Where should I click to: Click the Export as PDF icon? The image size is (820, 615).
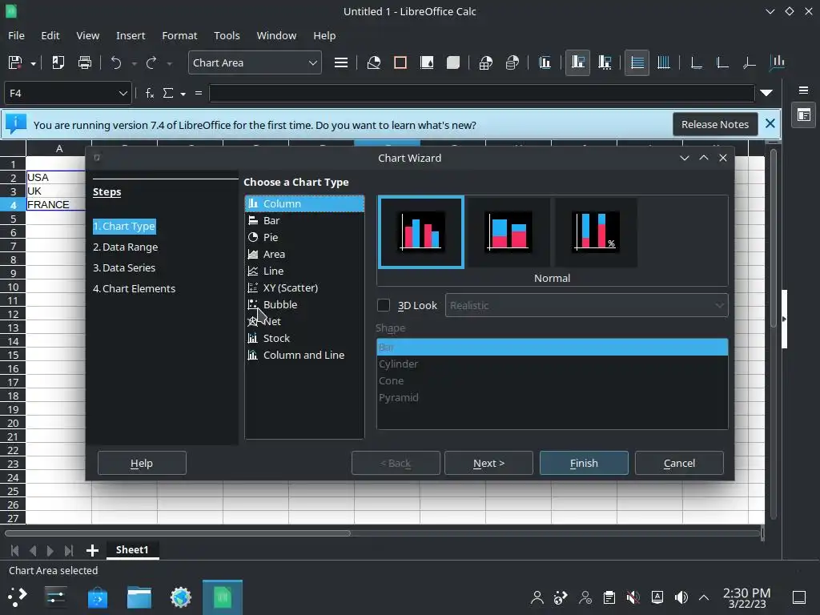(x=58, y=62)
